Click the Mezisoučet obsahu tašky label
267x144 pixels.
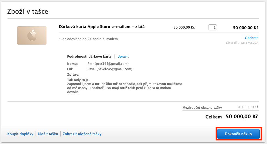pyautogui.click(x=202, y=108)
